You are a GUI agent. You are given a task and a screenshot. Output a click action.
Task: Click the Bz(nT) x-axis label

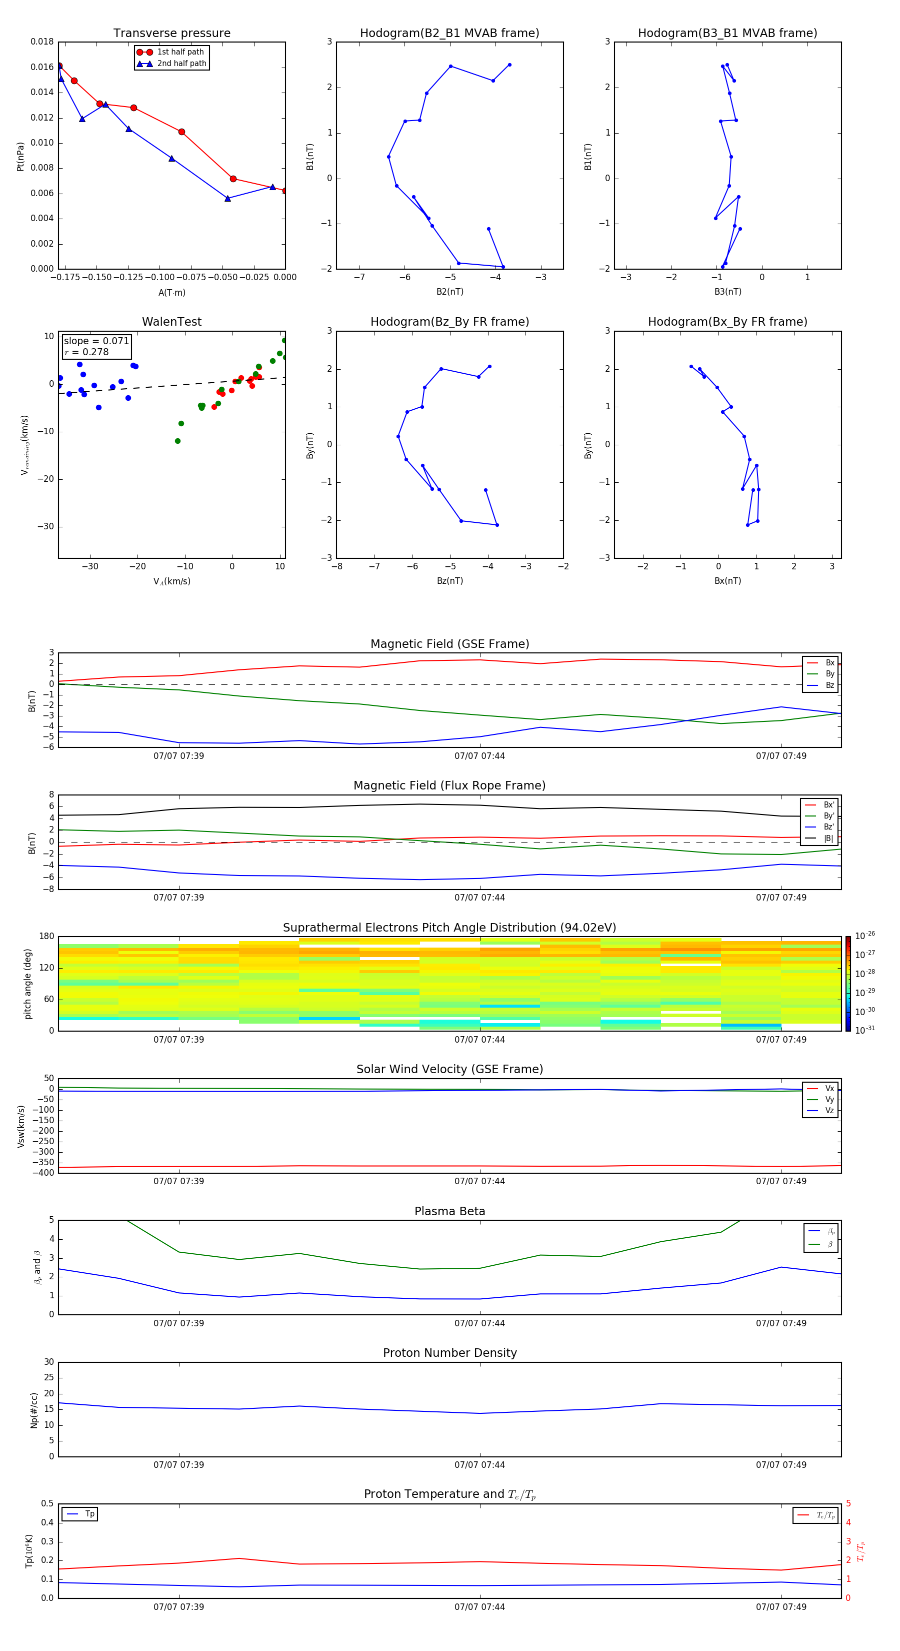[x=449, y=581]
